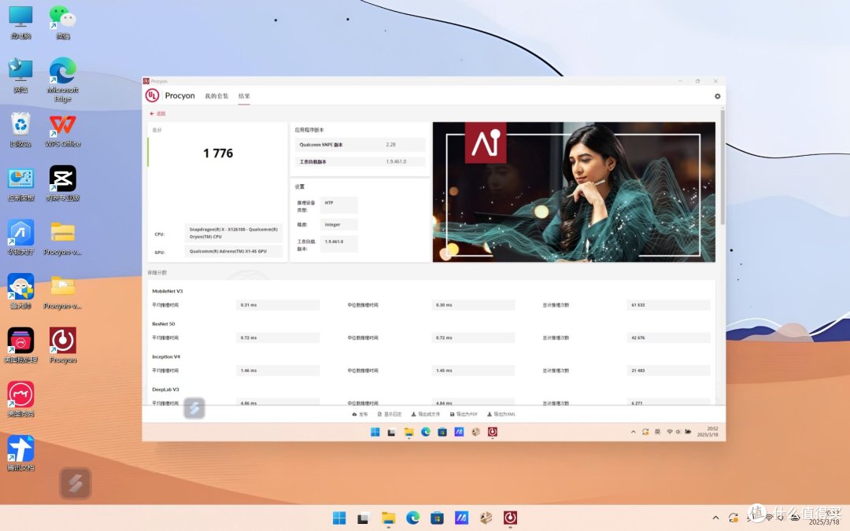Launch the 美图批处理 desktop shortcut

20,345
